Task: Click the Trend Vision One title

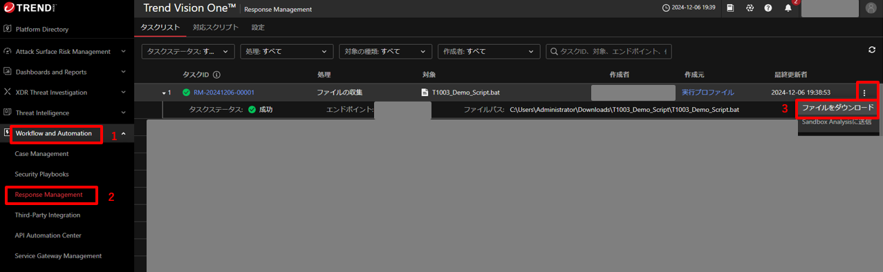Action: (x=190, y=8)
